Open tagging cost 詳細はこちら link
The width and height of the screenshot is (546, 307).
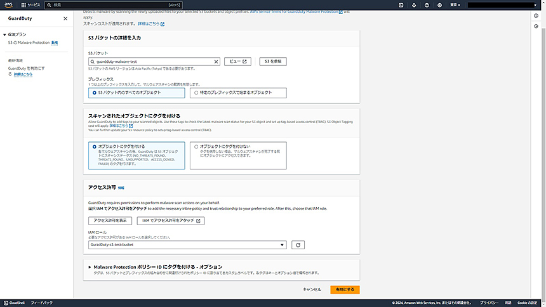coord(121,126)
